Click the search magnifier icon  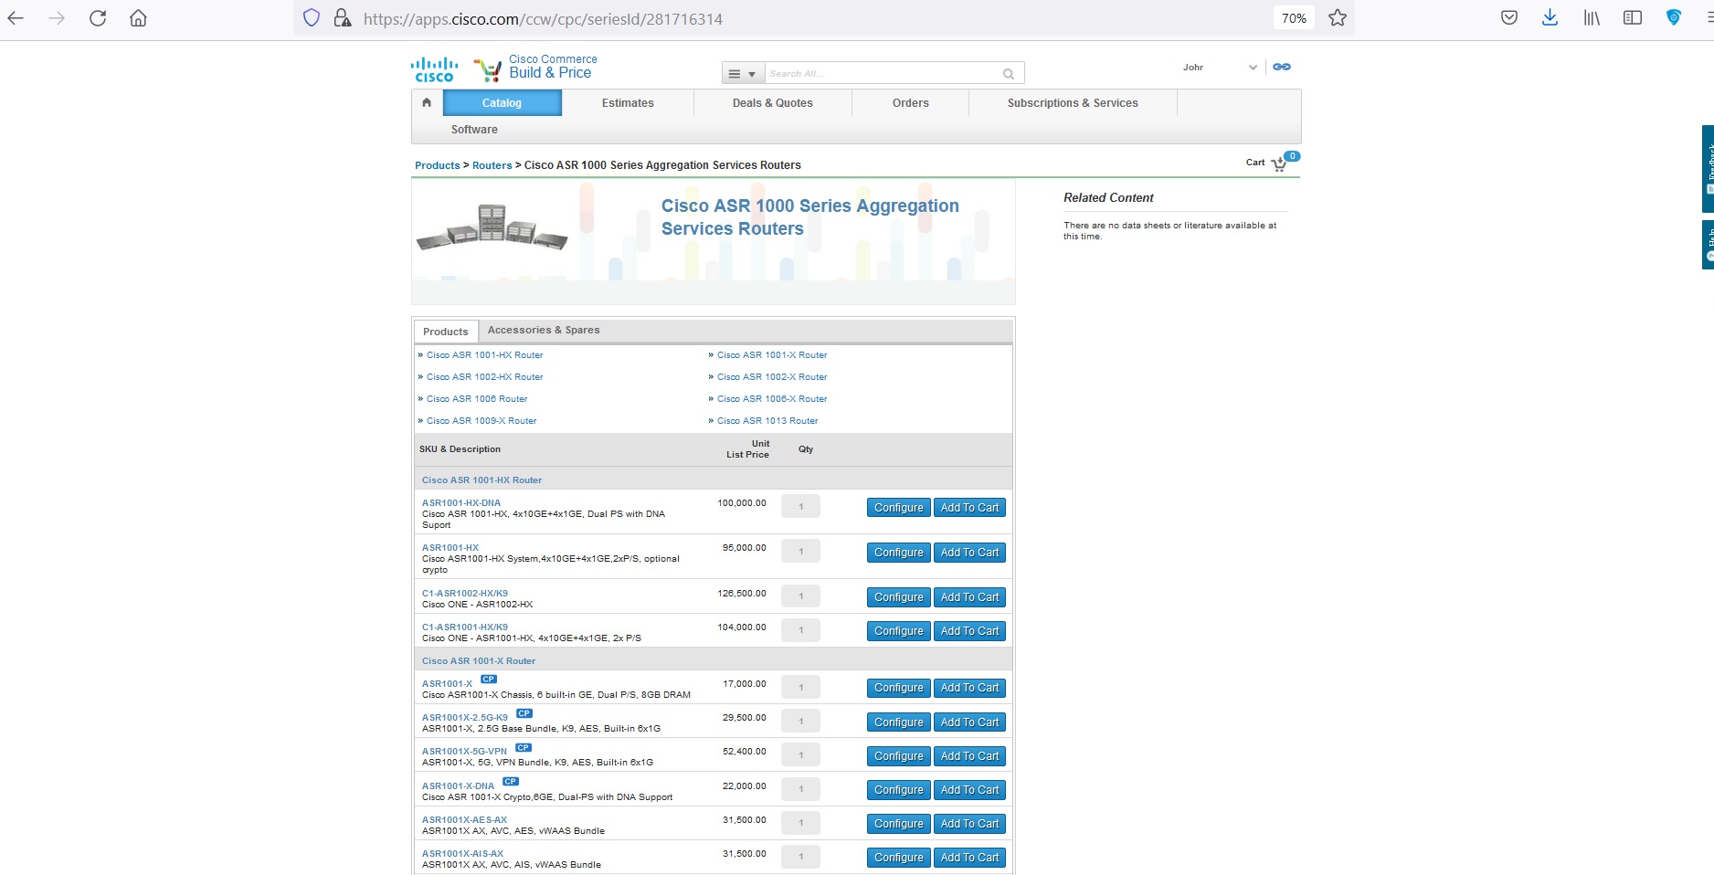tap(1009, 73)
